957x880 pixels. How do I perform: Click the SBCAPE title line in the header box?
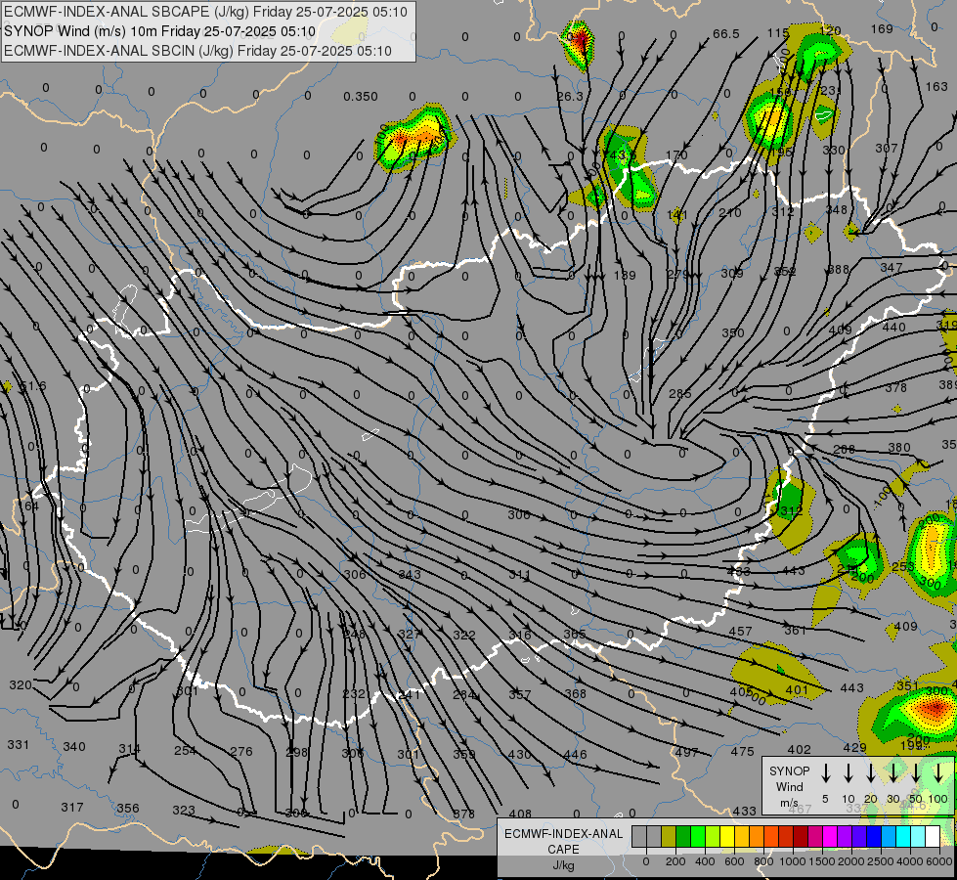[x=205, y=12]
